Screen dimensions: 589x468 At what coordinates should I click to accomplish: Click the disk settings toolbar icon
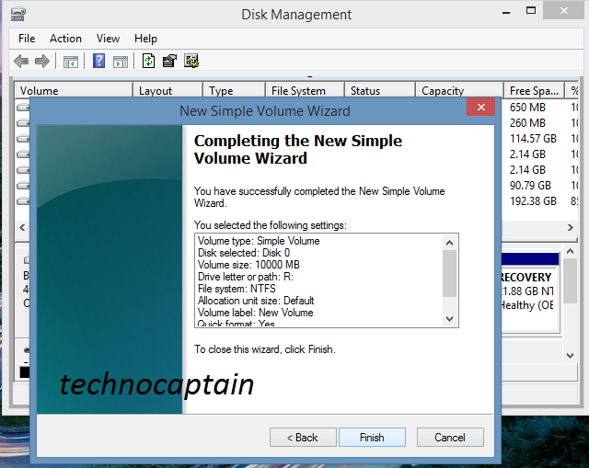coord(191,61)
